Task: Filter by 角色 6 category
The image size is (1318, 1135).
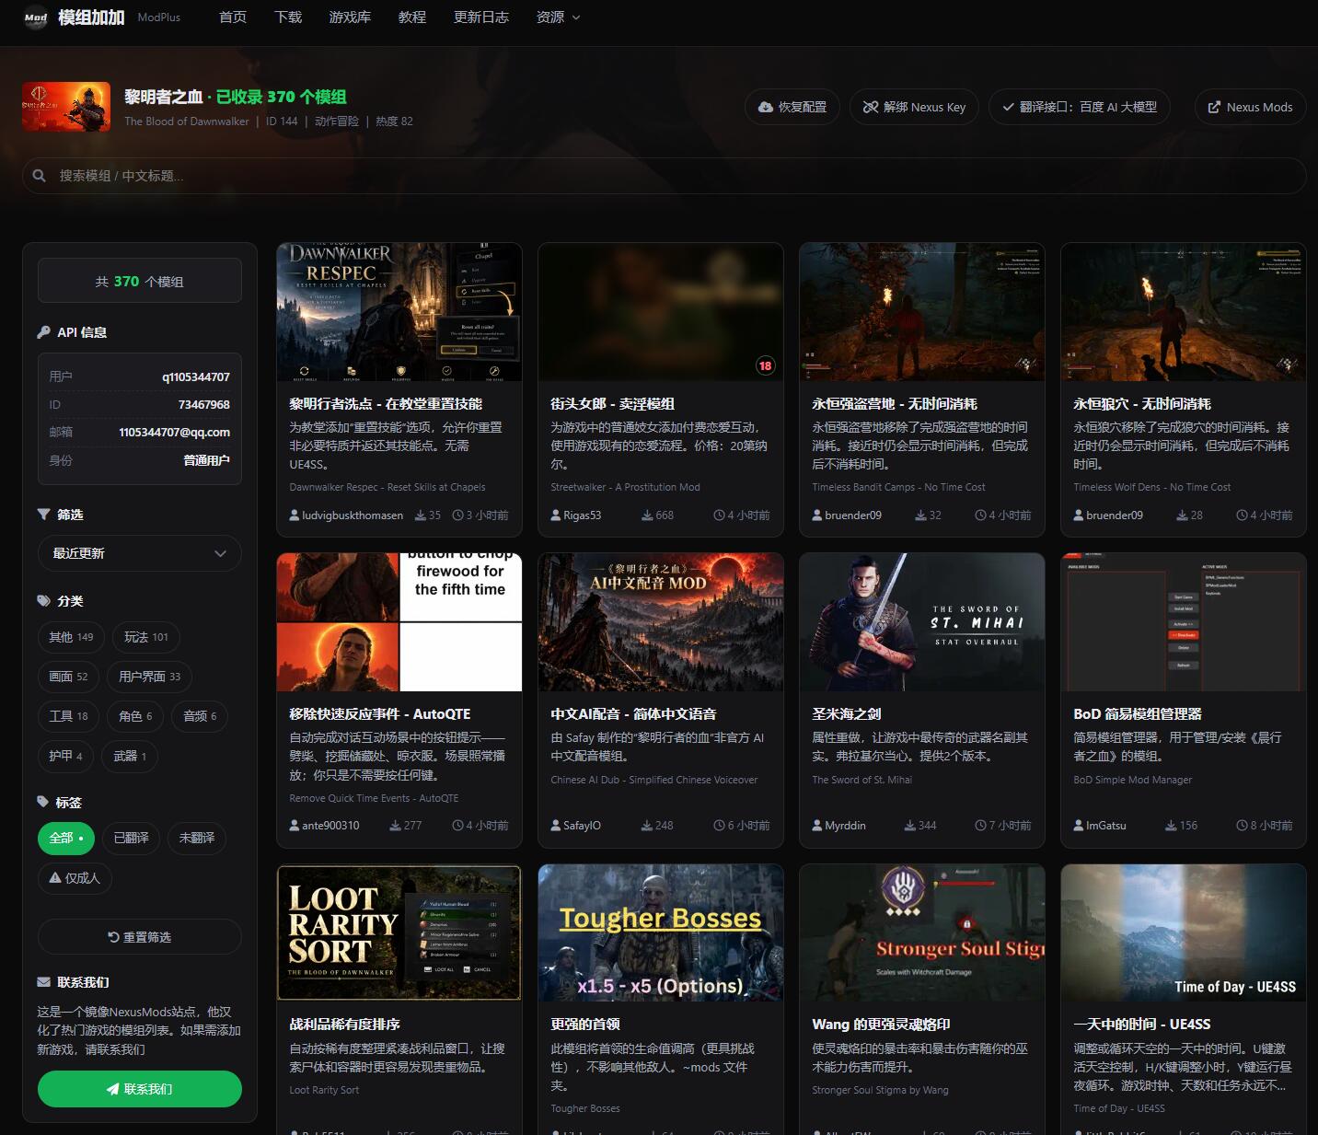Action: point(135,716)
